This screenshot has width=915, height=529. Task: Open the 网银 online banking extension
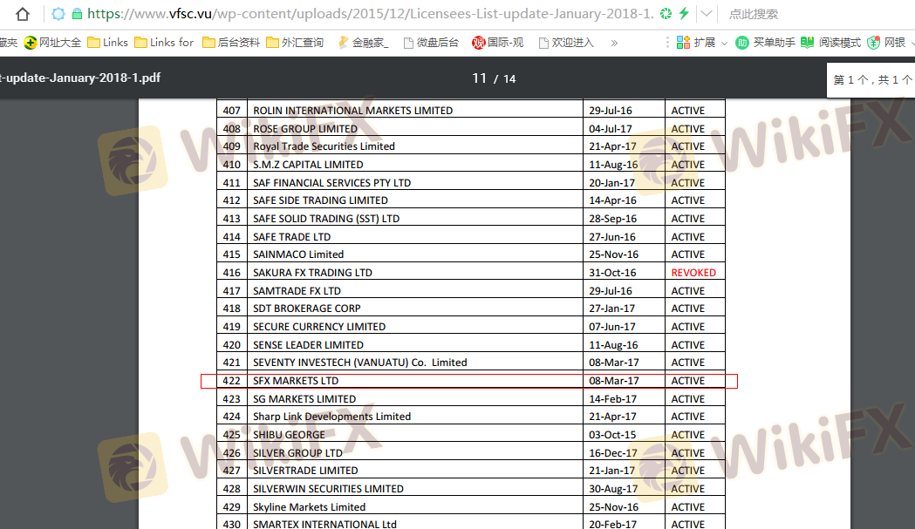click(x=887, y=42)
